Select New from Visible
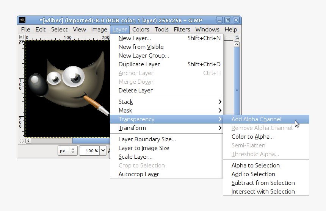 pos(167,47)
